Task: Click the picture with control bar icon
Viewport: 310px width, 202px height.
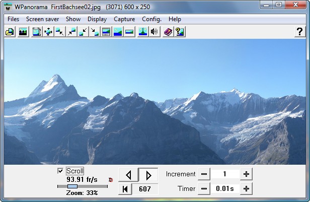Action: [106, 32]
